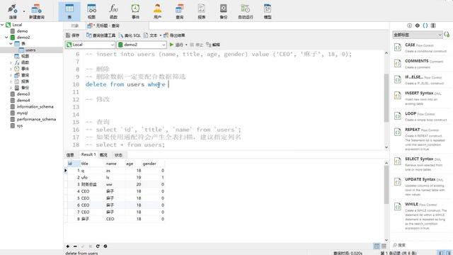Switch to grid view icon
Screen dimensions: 453x255
coord(377,246)
